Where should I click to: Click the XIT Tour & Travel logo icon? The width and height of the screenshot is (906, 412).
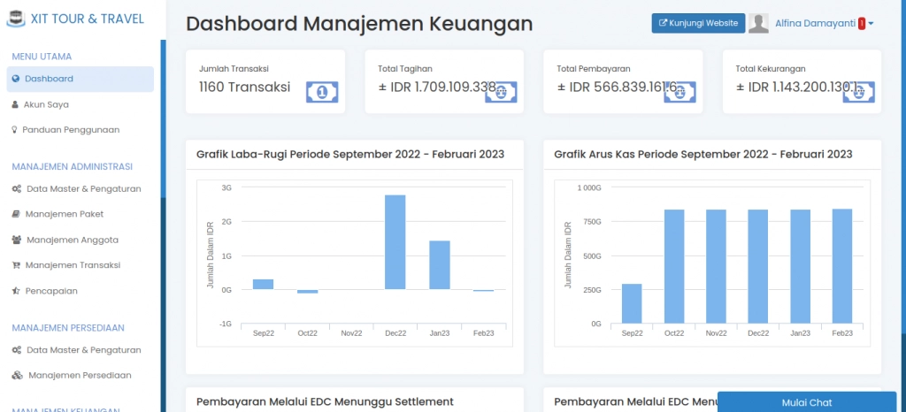(15, 19)
